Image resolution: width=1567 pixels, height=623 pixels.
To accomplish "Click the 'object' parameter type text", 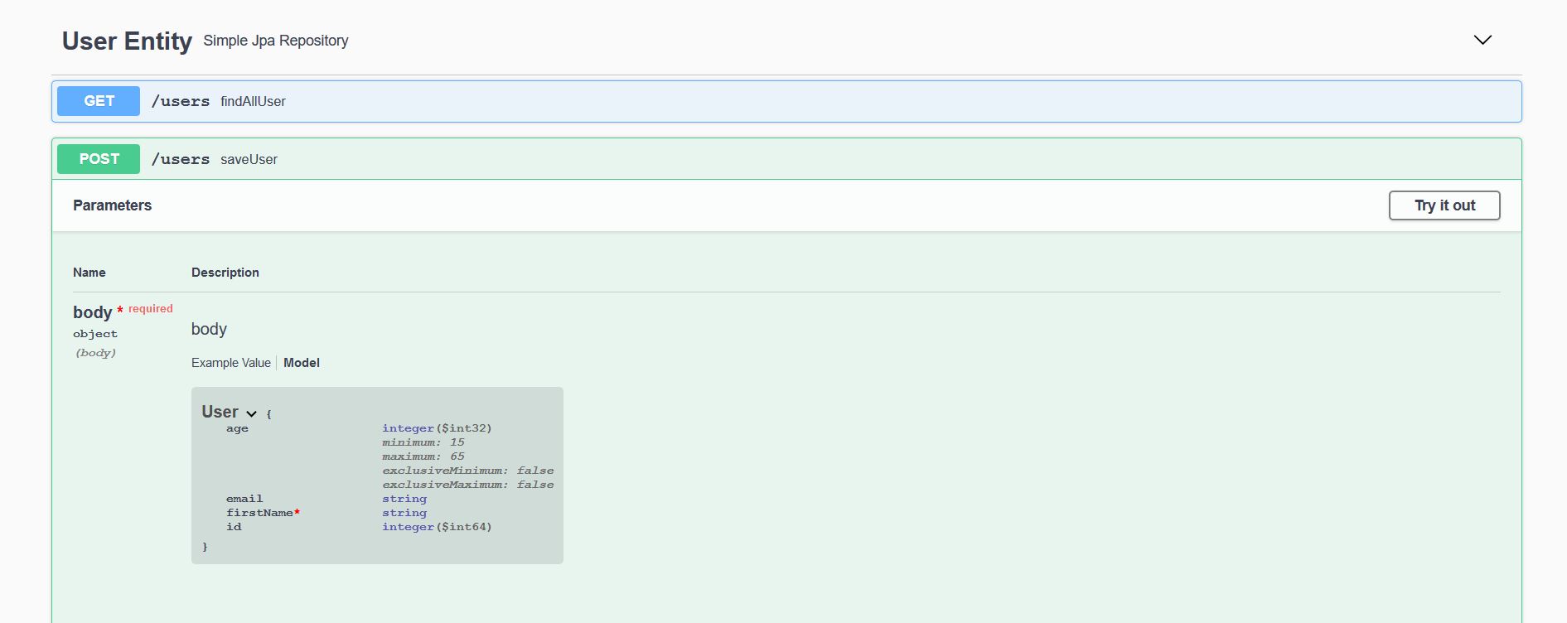I will coord(95,334).
